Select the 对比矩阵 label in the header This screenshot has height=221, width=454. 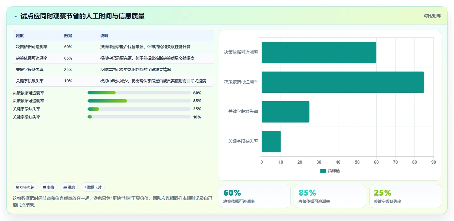pyautogui.click(x=432, y=16)
